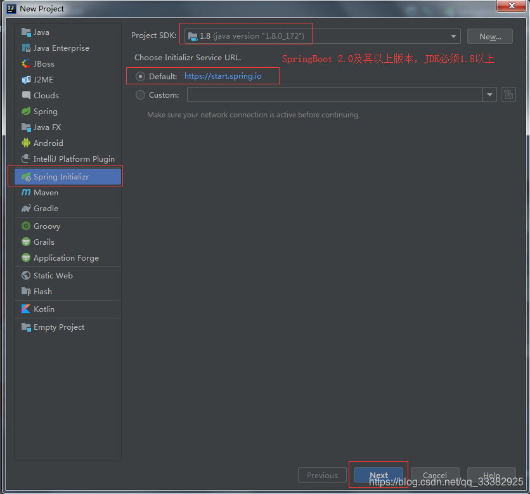Click the Grails icon

tap(26, 242)
